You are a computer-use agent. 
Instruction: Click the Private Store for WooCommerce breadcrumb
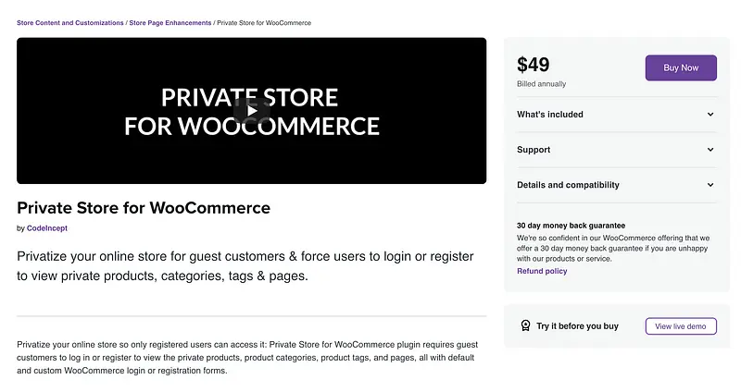click(x=263, y=22)
